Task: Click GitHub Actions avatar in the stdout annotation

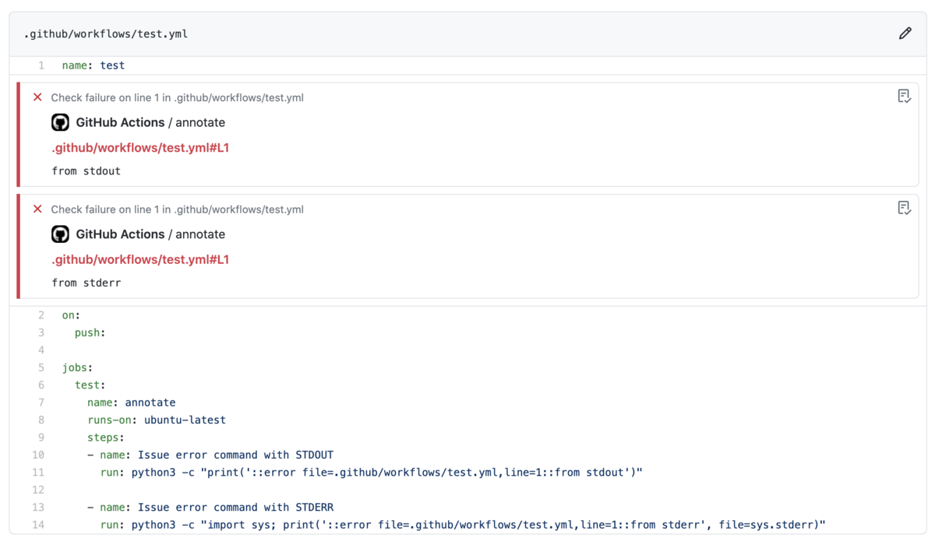Action: click(60, 122)
